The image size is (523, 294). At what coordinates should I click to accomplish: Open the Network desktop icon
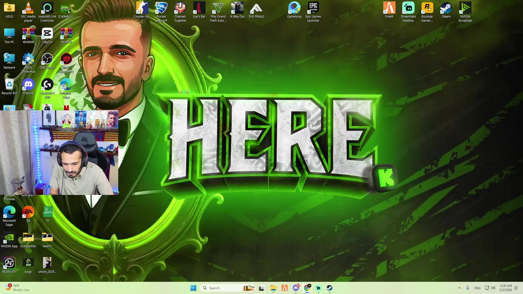9,61
